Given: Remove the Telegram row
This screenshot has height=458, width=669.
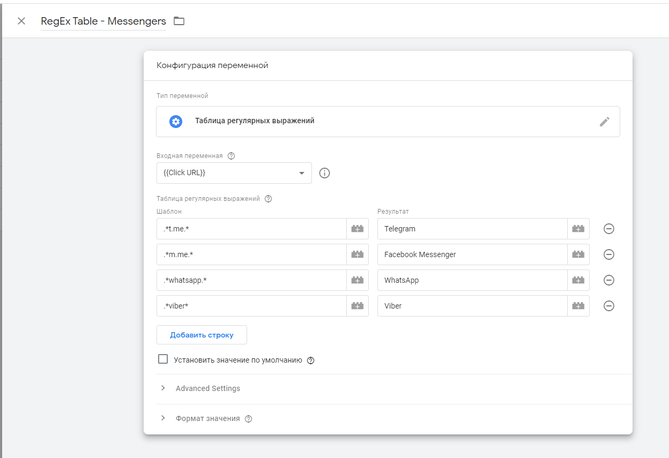Looking at the screenshot, I should pyautogui.click(x=608, y=229).
